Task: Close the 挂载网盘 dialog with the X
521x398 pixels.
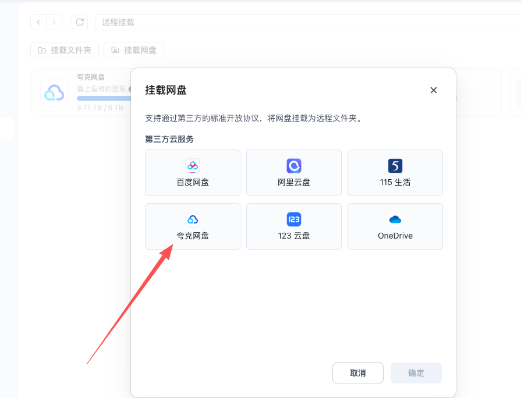Action: pos(433,90)
